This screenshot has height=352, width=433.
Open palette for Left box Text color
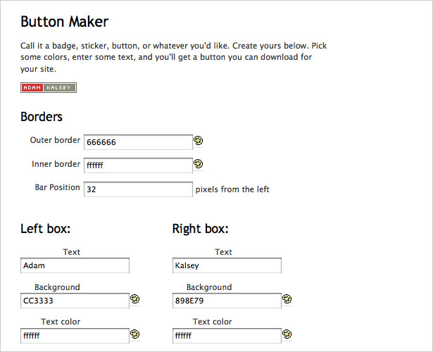(135, 334)
